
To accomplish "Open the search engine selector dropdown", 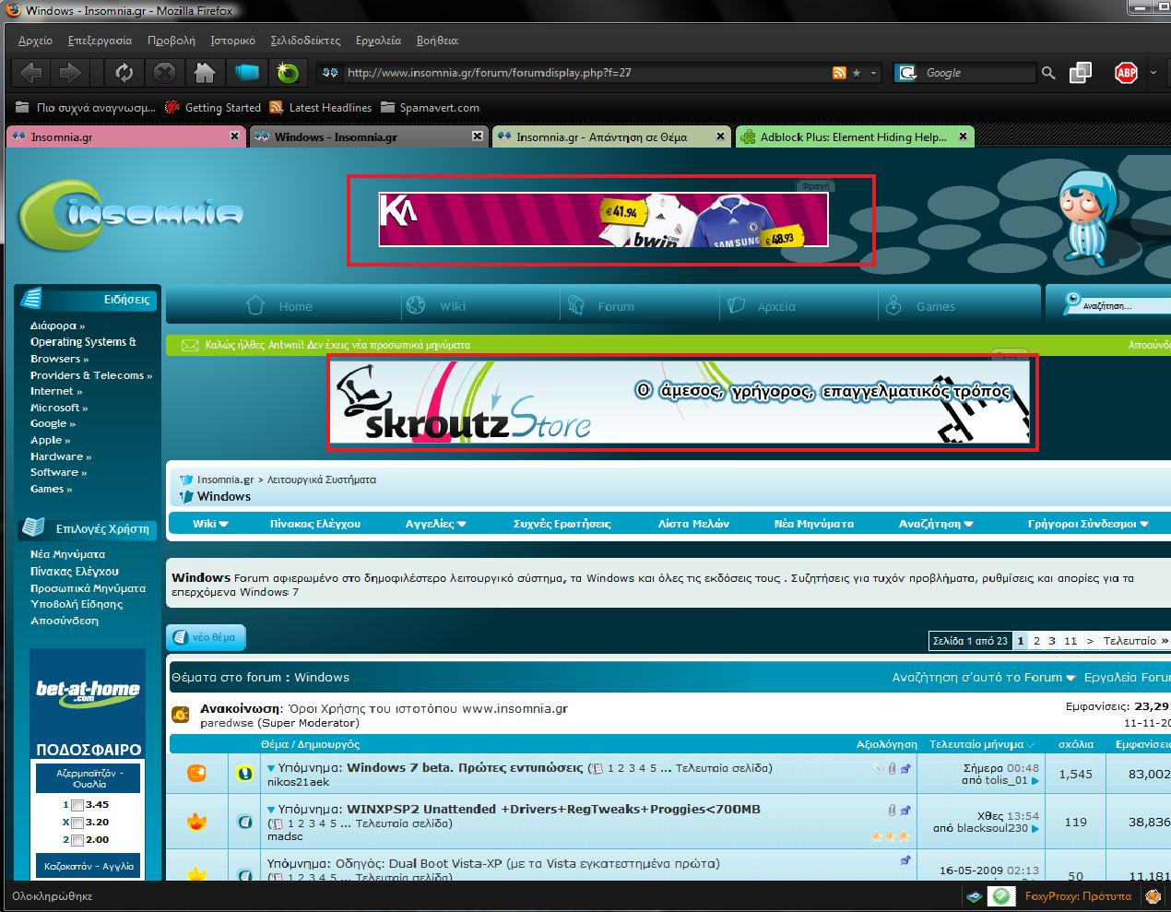I will [909, 73].
